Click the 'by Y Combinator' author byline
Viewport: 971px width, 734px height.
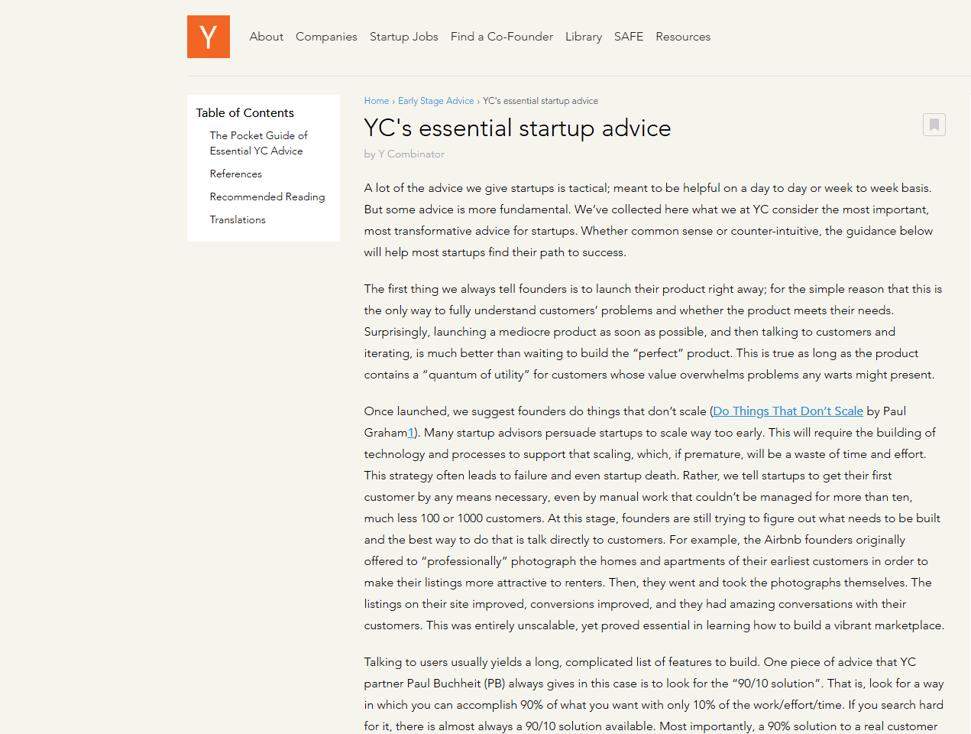(403, 154)
